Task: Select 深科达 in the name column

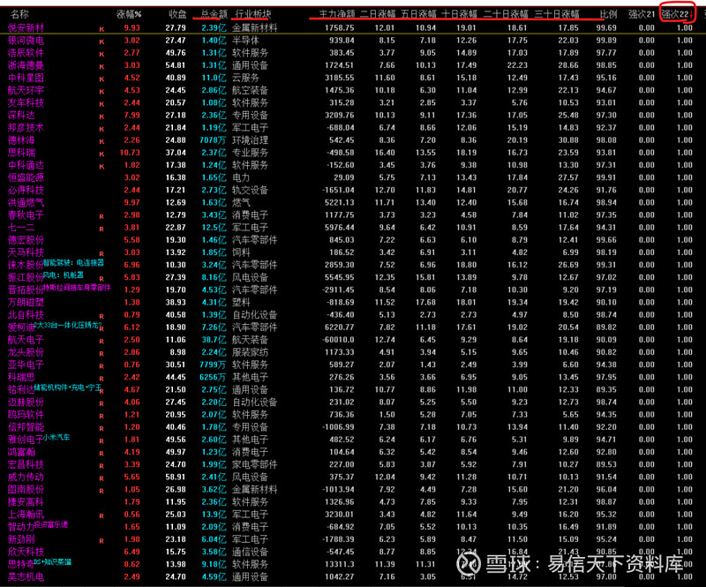Action: (21, 116)
